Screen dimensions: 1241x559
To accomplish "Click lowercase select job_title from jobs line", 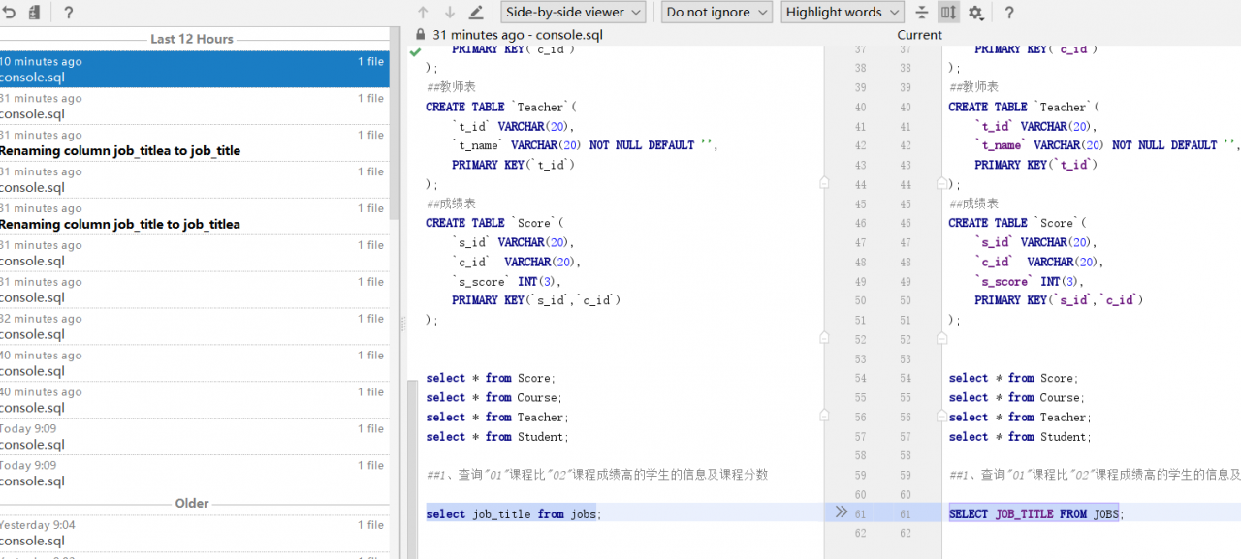I will click(514, 513).
